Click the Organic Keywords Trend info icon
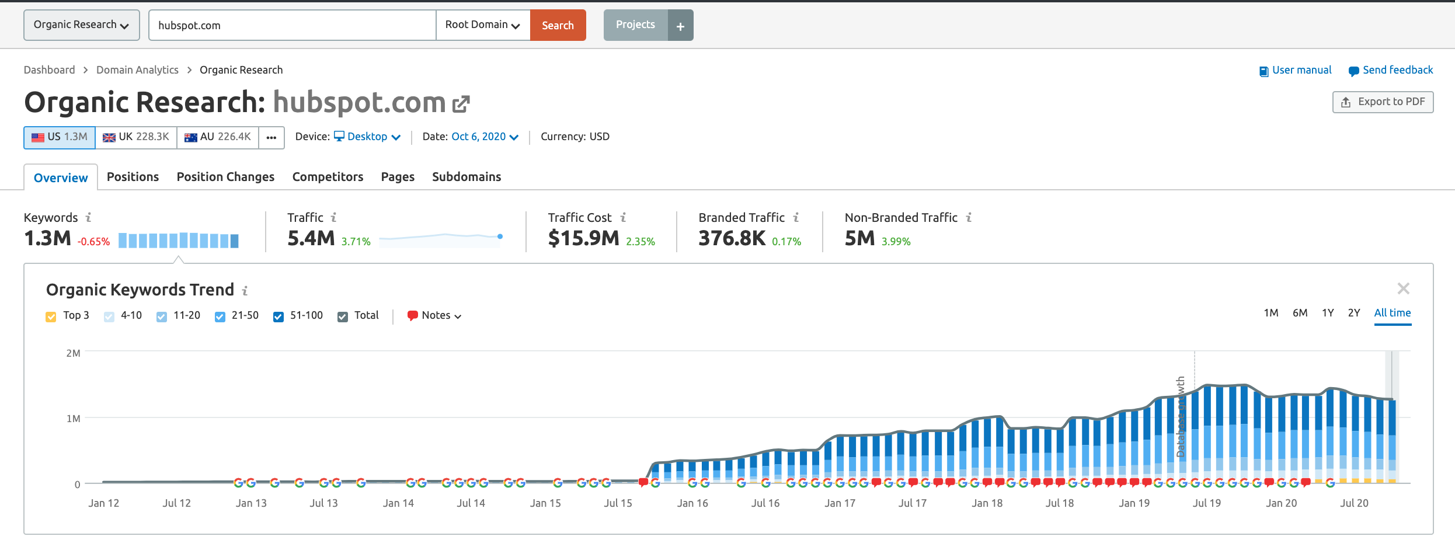 [x=245, y=290]
